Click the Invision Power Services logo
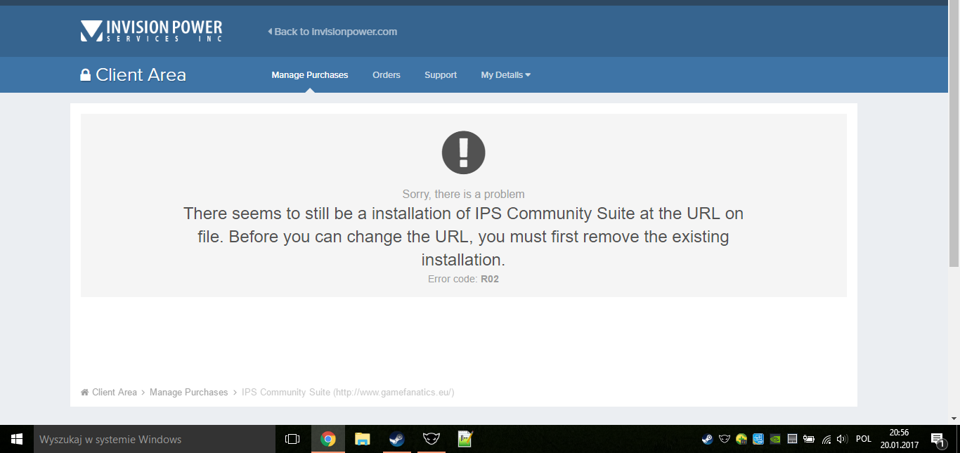The width and height of the screenshot is (960, 453). point(151,31)
